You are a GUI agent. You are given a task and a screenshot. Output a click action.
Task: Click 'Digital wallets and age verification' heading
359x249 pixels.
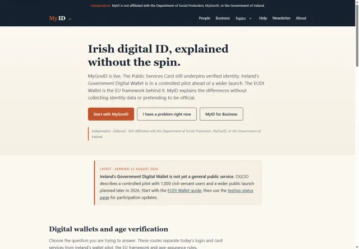(108, 229)
